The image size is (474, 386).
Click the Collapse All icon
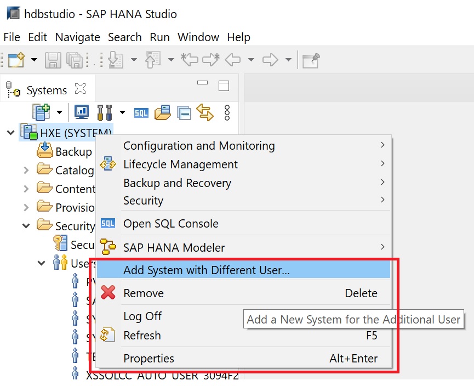pyautogui.click(x=185, y=113)
